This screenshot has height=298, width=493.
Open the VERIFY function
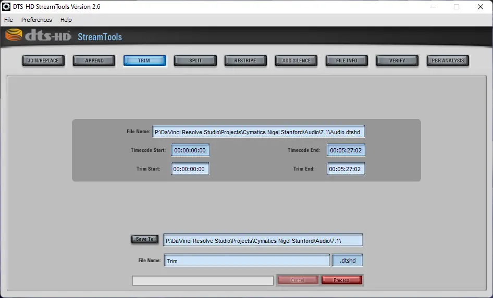(x=397, y=60)
